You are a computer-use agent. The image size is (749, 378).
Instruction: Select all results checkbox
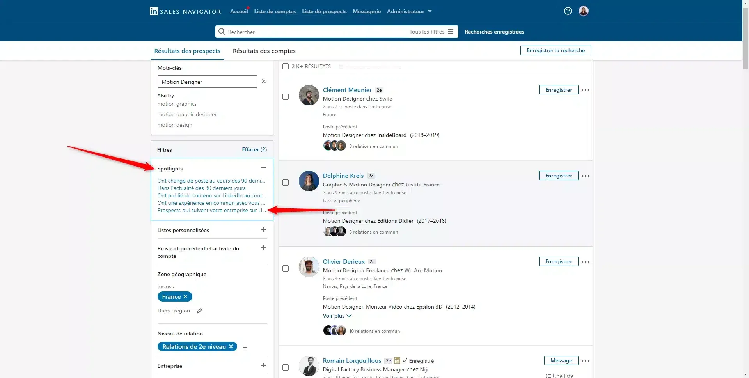point(286,66)
